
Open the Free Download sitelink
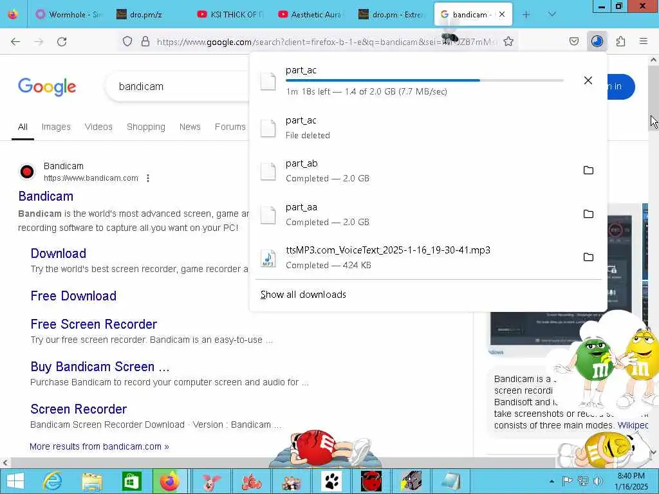tap(73, 296)
